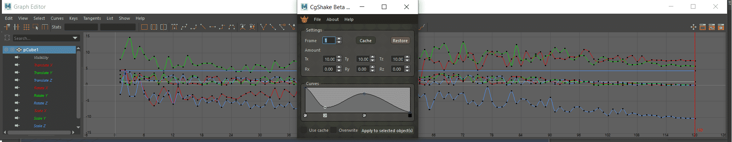Open the Trax Editor icon at right

coord(712,27)
